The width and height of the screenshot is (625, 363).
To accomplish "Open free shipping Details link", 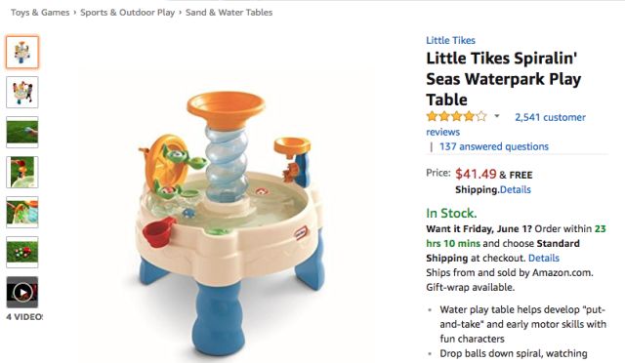I will [516, 189].
